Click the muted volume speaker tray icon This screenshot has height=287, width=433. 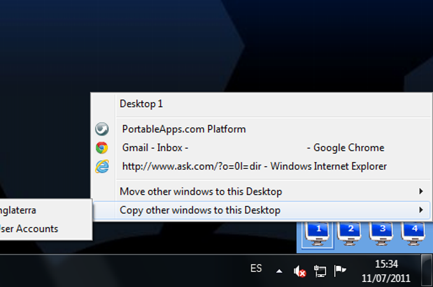tap(300, 271)
